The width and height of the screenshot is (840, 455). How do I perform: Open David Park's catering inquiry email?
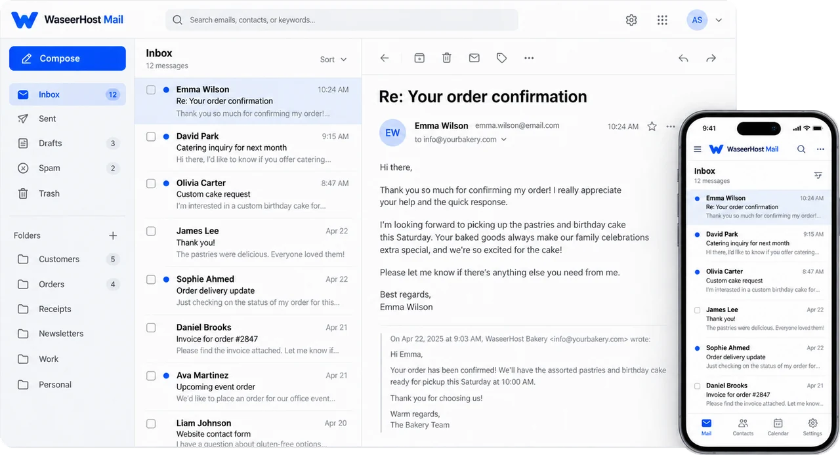[248, 148]
